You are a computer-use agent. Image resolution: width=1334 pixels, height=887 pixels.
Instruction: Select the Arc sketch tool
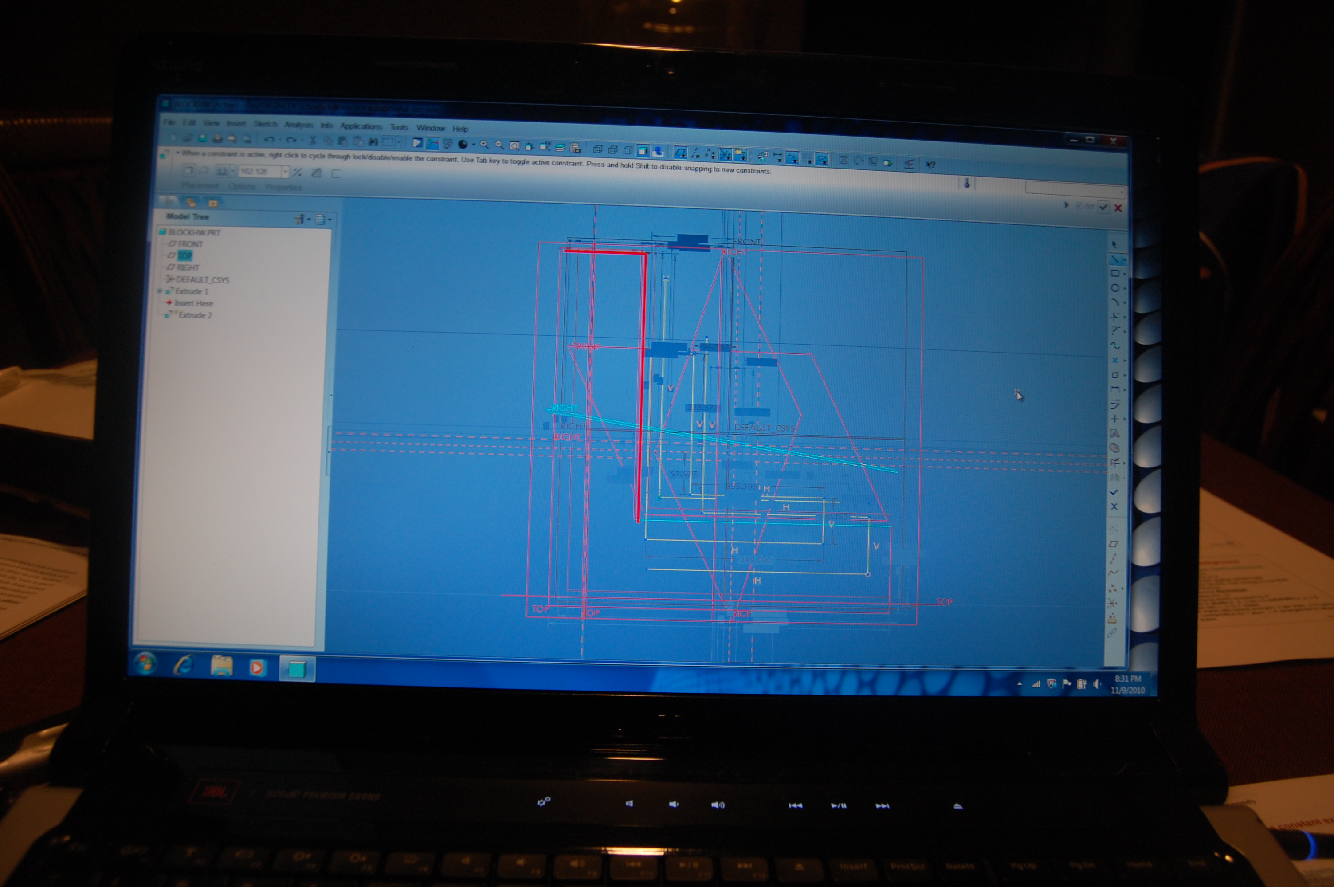1114,302
